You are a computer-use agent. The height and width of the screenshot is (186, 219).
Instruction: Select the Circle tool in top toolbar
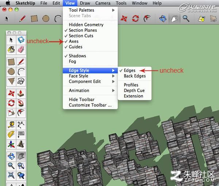(46, 19)
